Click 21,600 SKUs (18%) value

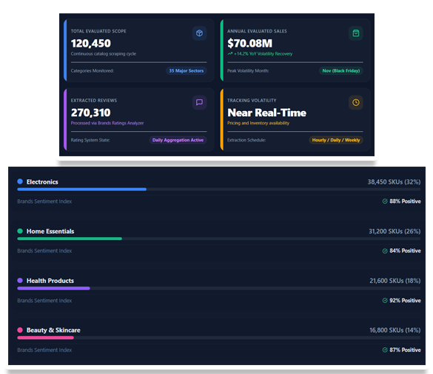395,281
